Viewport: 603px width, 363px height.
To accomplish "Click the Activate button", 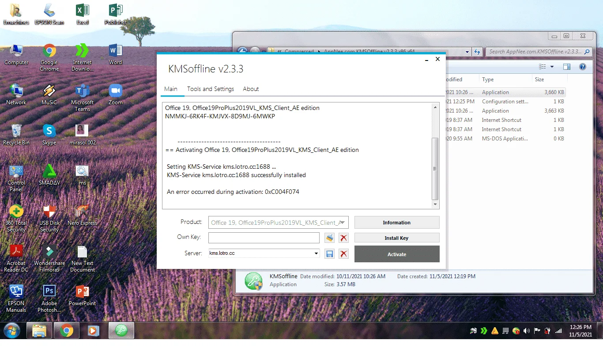I will 397,254.
